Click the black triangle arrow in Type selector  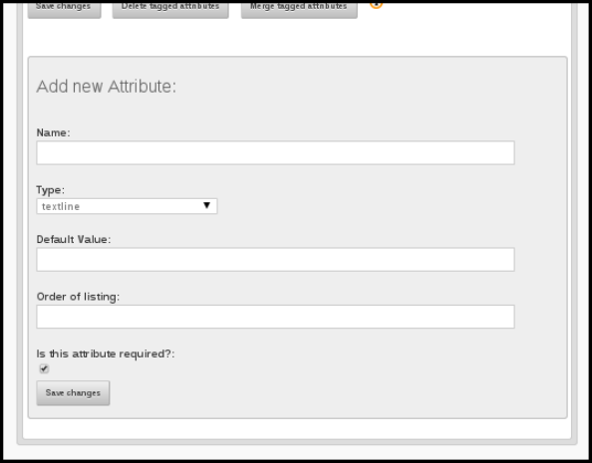pyautogui.click(x=206, y=205)
